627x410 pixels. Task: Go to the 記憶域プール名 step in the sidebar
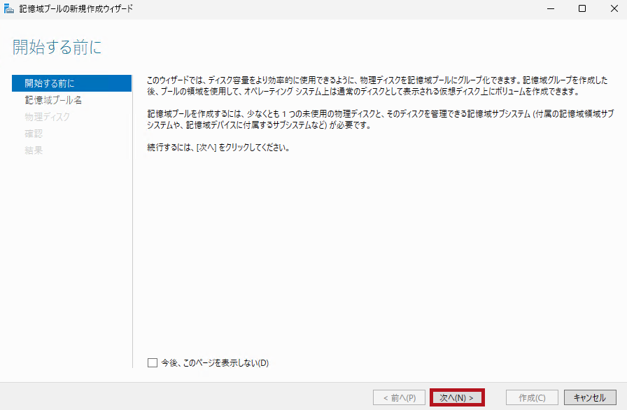tap(53, 100)
